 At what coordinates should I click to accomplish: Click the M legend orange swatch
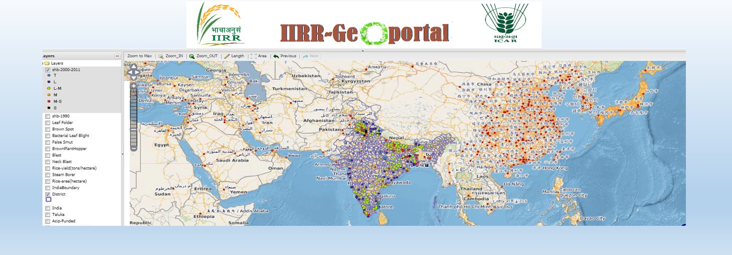point(49,95)
